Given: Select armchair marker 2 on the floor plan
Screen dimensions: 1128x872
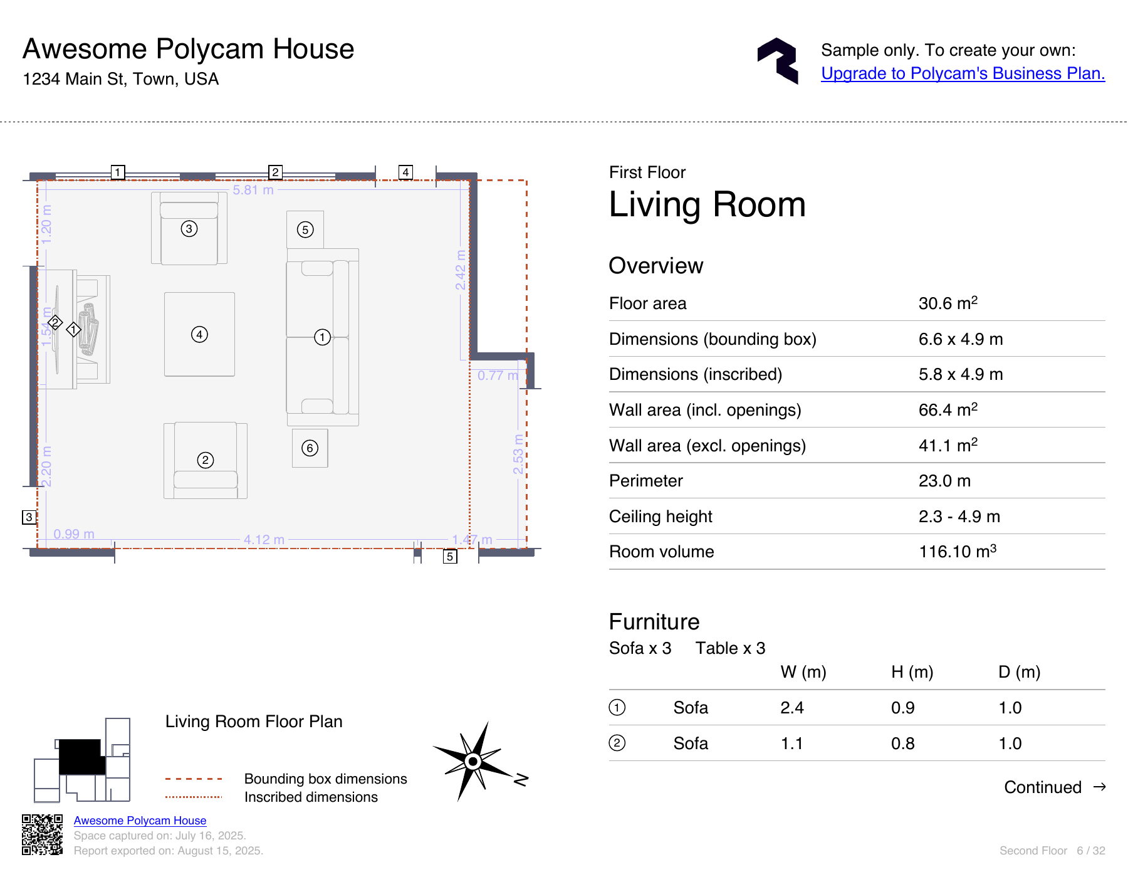Looking at the screenshot, I should click(x=206, y=460).
